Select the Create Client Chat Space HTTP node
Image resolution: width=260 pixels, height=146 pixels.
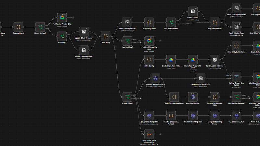pos(155,78)
